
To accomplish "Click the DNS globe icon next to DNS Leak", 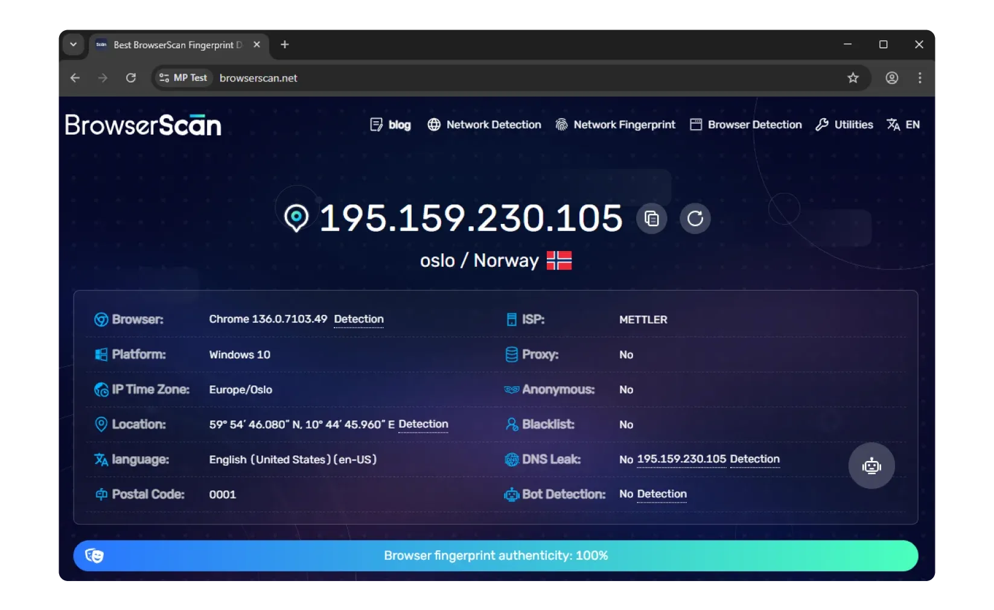I will click(x=512, y=460).
